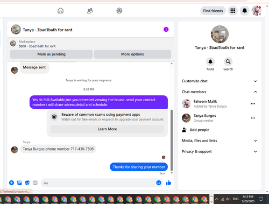The height and width of the screenshot is (204, 269).
Task: Open options for Faheem Malik member
Action: [253, 104]
